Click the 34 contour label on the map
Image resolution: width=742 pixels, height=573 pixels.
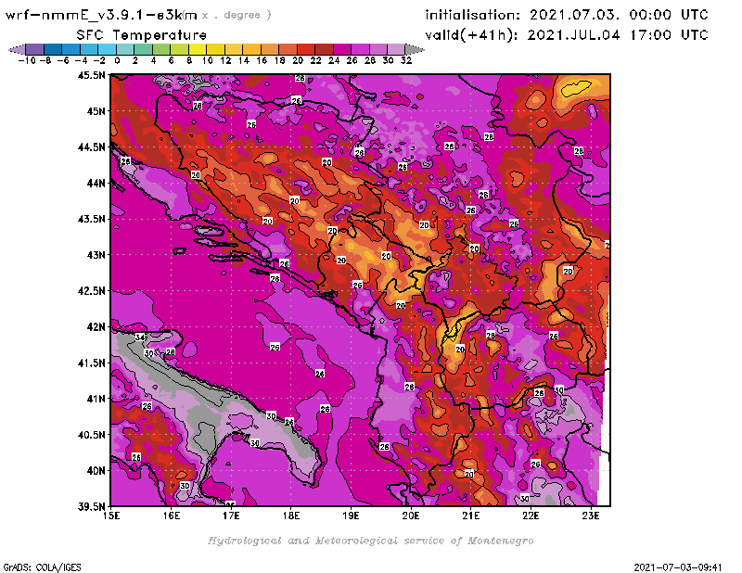click(x=140, y=337)
